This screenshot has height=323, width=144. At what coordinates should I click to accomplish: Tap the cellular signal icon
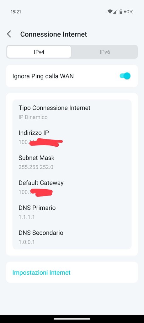[x=116, y=12]
